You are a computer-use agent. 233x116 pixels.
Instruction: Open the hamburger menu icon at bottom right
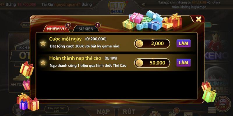(x=212, y=110)
